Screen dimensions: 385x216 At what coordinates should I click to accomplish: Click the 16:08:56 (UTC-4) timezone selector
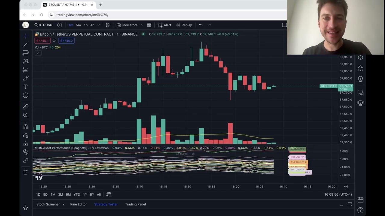point(338,194)
